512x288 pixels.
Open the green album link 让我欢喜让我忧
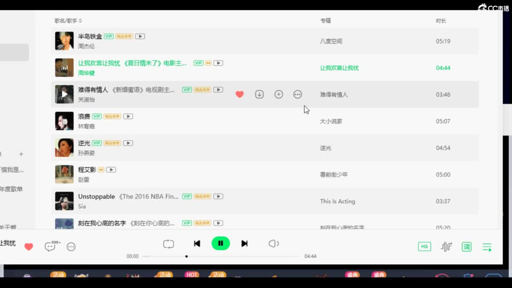(x=339, y=68)
